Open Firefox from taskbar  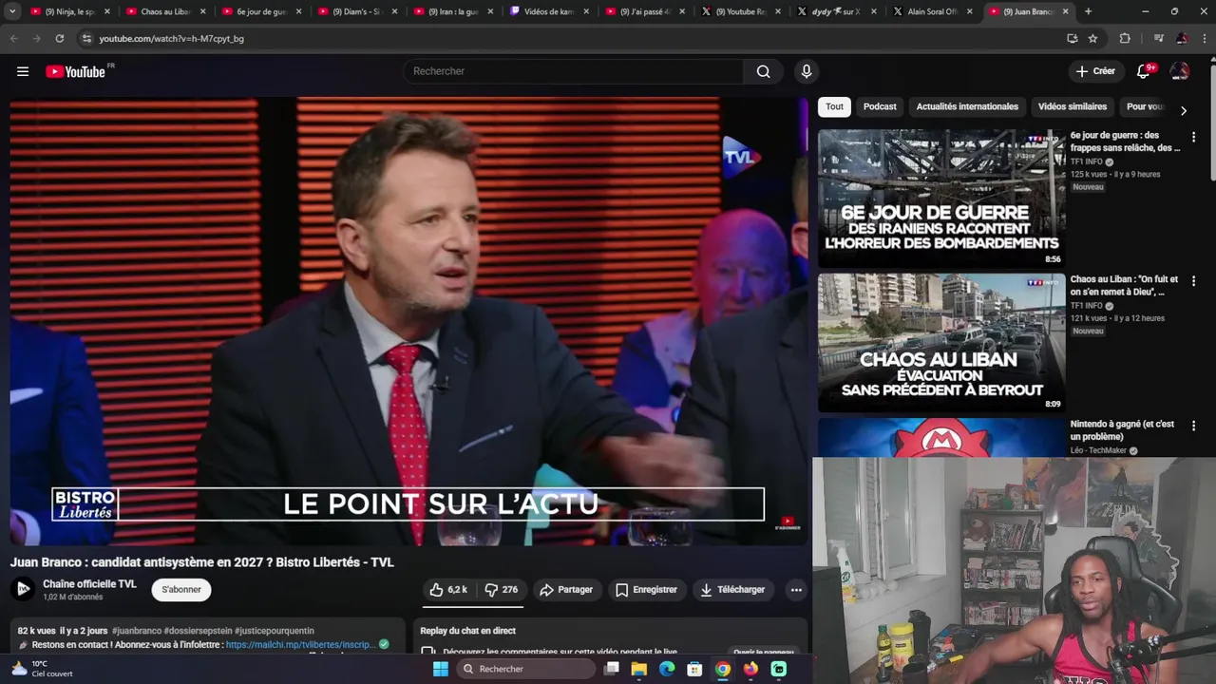pyautogui.click(x=750, y=669)
